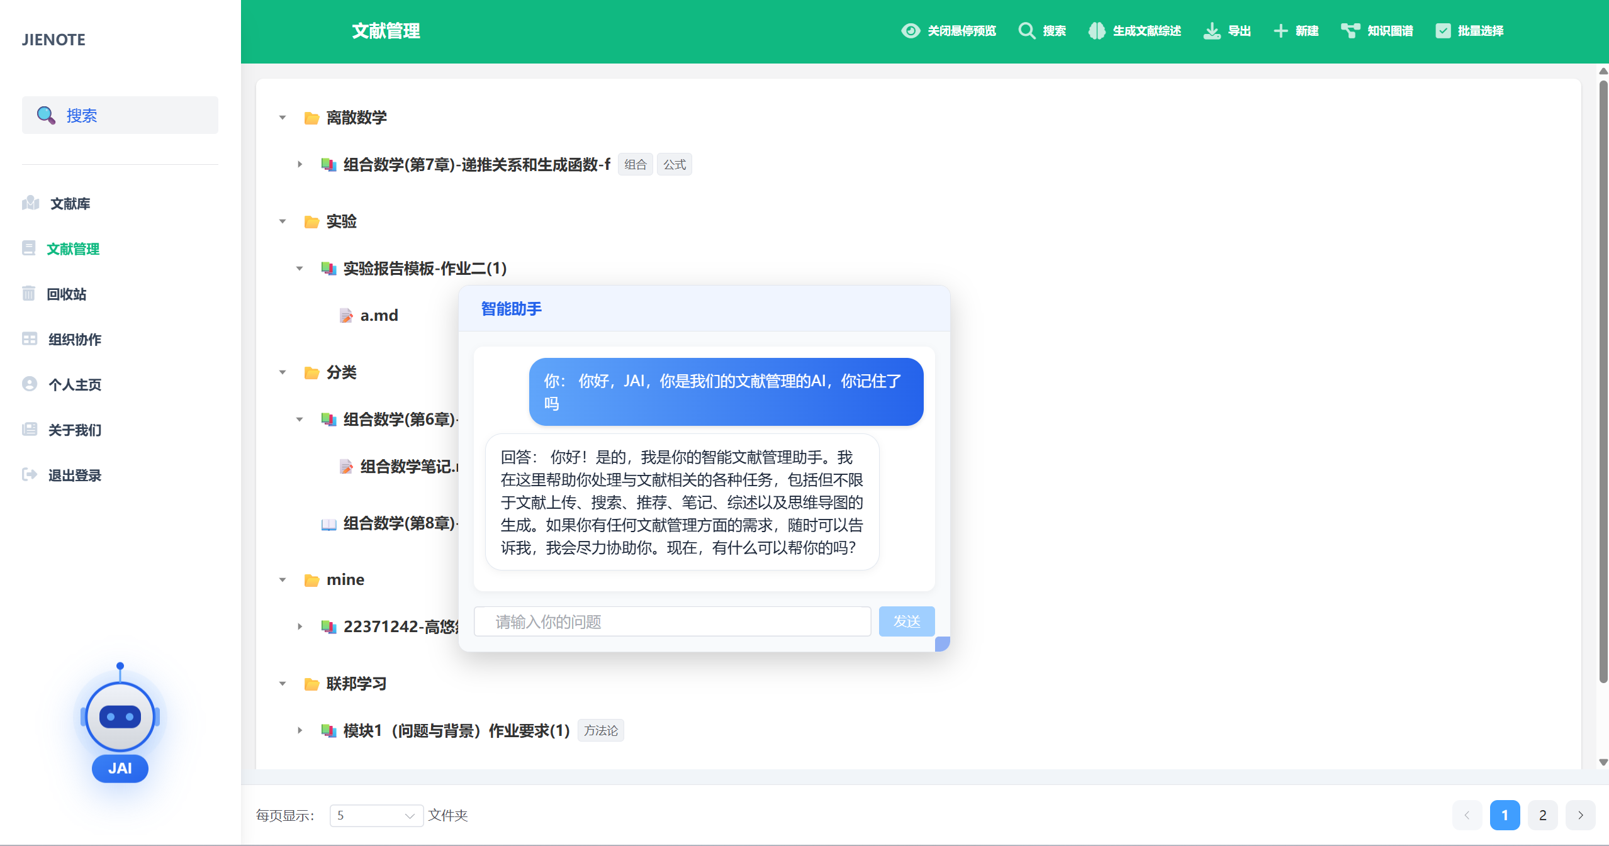This screenshot has height=846, width=1609.
Task: Expand 组合数学(第7章) document arrow
Action: coord(300,165)
